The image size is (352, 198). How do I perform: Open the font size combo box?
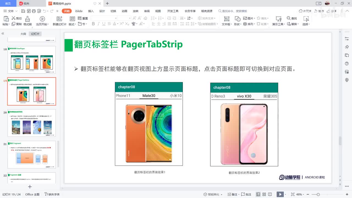pos(124,18)
